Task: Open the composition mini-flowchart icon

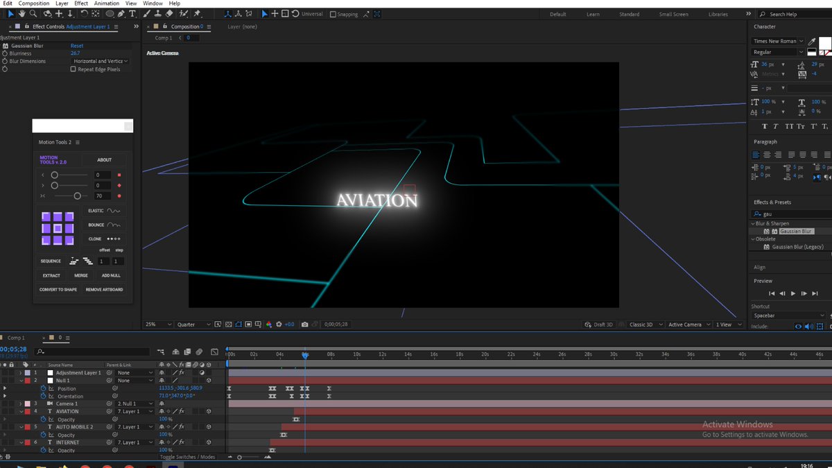Action: coord(161,352)
